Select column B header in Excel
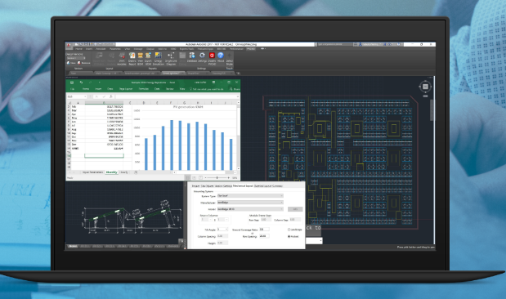This screenshot has height=299, width=506. (104, 103)
